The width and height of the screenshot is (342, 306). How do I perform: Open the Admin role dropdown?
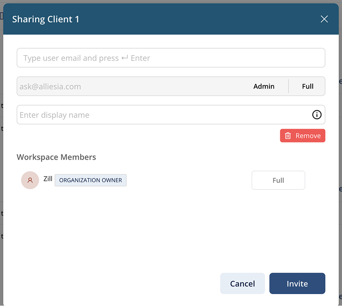tap(264, 87)
